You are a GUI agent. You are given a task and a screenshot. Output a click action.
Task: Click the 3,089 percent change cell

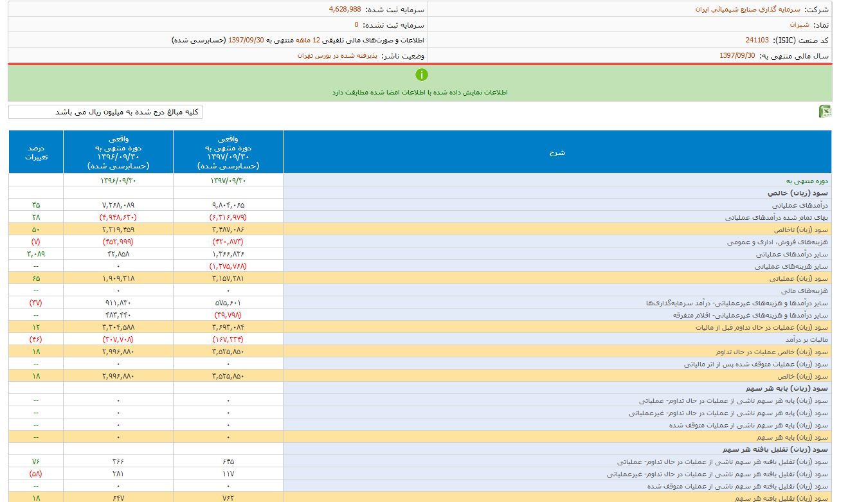36,254
